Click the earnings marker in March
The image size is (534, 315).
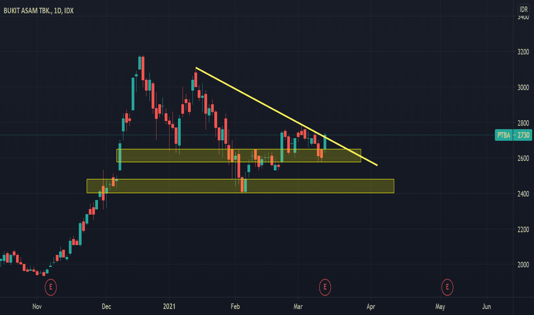[325, 287]
